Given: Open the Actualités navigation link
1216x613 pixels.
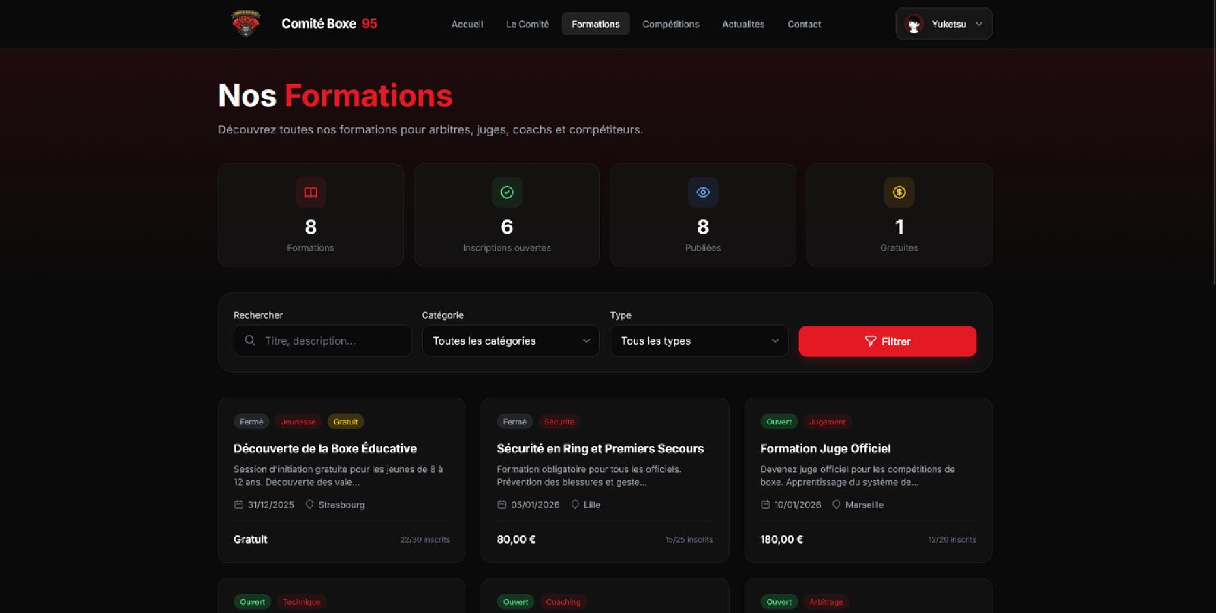Looking at the screenshot, I should pos(743,24).
